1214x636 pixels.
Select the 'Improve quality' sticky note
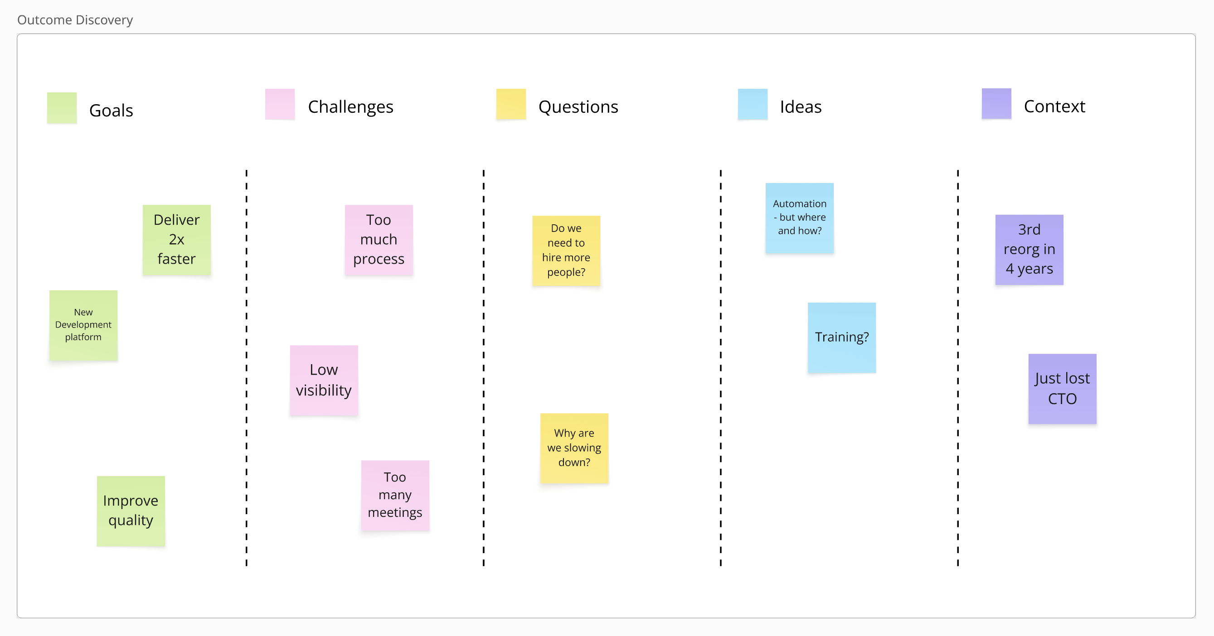(x=131, y=511)
